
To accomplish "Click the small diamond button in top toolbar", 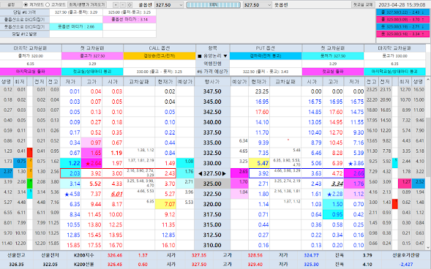I will [130, 5].
